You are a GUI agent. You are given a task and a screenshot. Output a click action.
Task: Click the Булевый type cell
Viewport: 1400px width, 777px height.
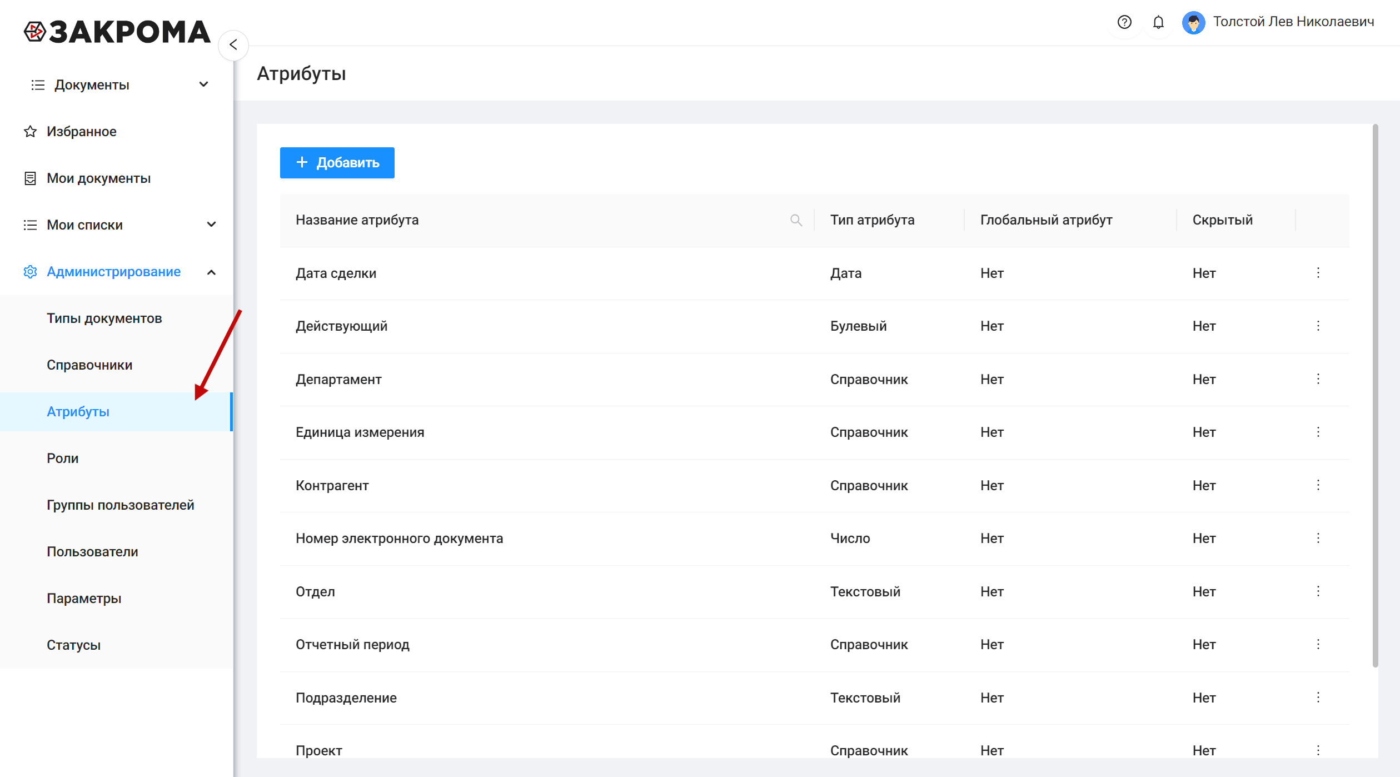858,326
